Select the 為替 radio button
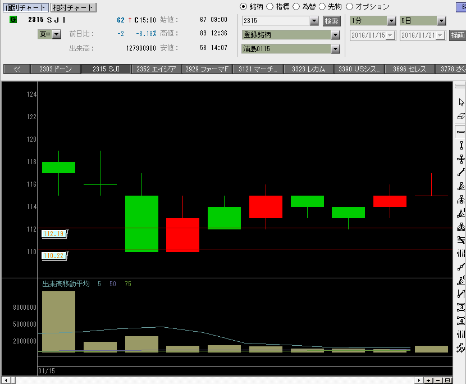Screen dimensions: 466x384 (296, 7)
